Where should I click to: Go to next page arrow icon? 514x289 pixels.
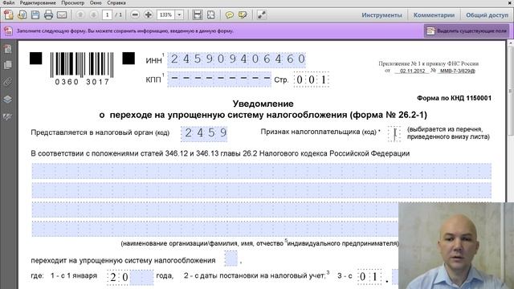click(94, 14)
